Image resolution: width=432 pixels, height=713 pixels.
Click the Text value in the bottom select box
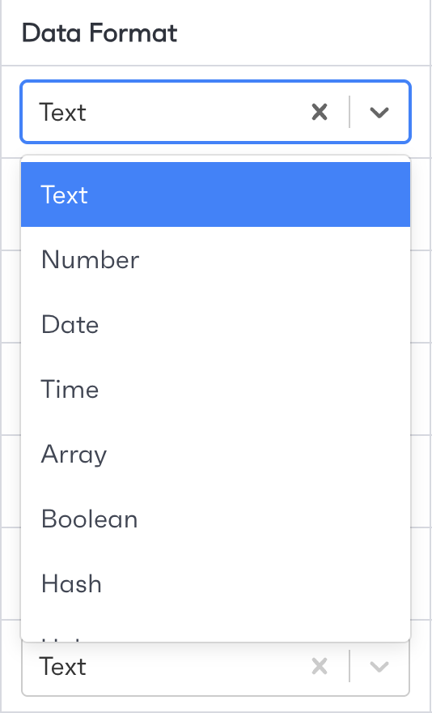[62, 667]
